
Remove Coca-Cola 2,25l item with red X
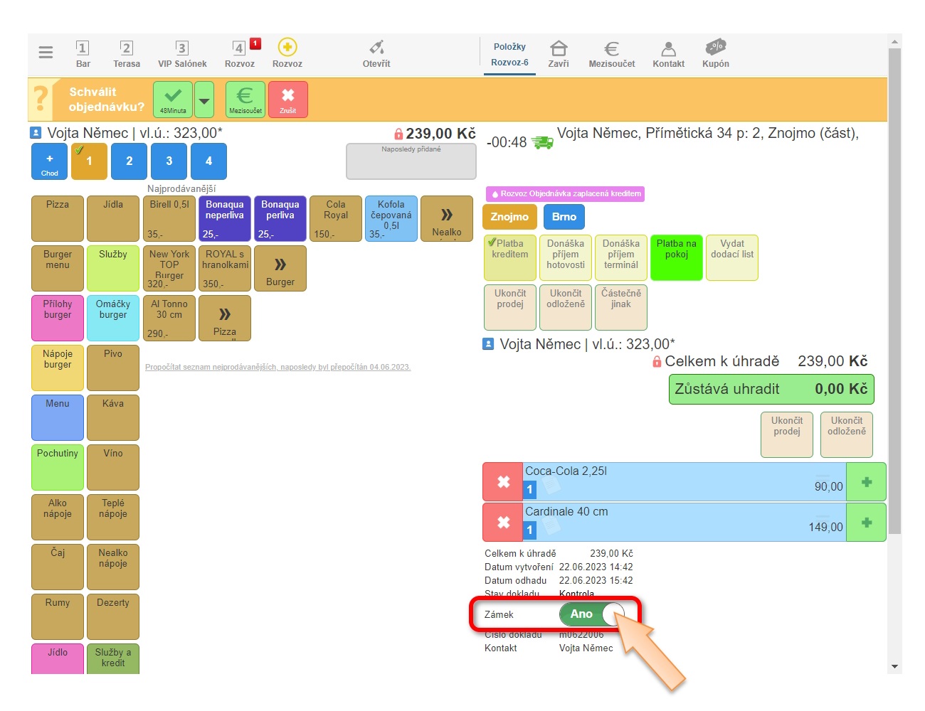(x=503, y=482)
